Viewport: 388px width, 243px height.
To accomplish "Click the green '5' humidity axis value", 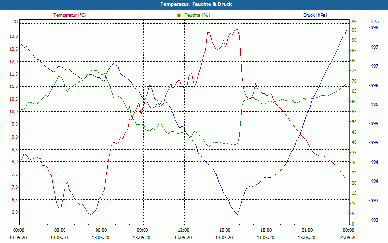I will (x=353, y=214).
